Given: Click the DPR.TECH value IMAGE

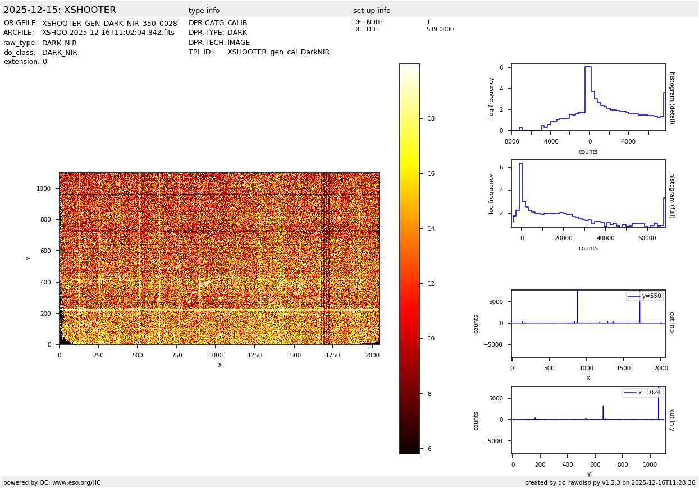Looking at the screenshot, I should [239, 43].
